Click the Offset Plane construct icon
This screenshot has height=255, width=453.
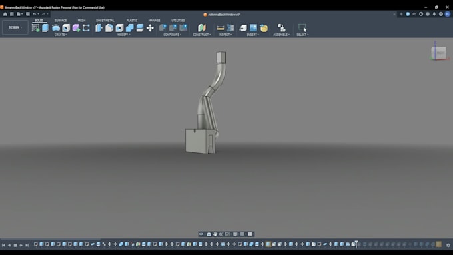click(x=202, y=28)
